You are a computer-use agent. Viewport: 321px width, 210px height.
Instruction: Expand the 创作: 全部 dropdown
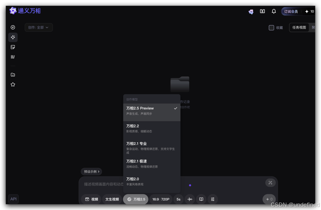[39, 27]
